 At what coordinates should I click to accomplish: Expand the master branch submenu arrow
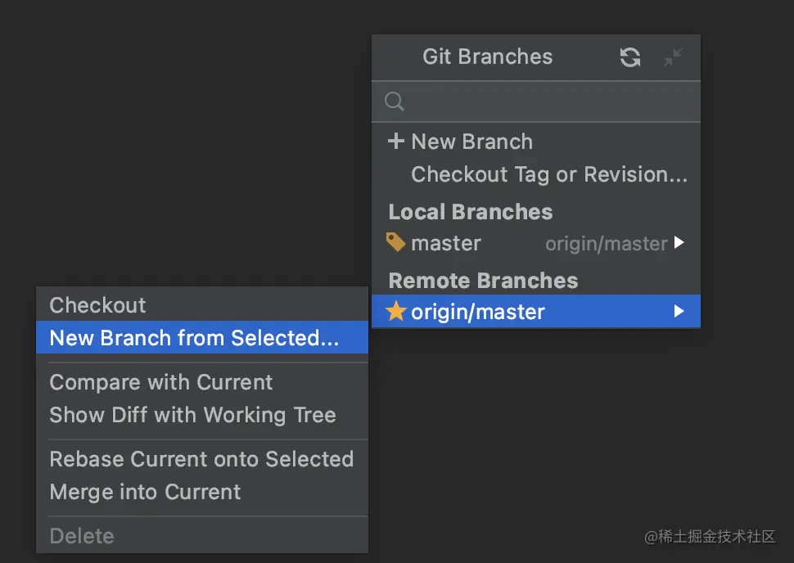679,243
